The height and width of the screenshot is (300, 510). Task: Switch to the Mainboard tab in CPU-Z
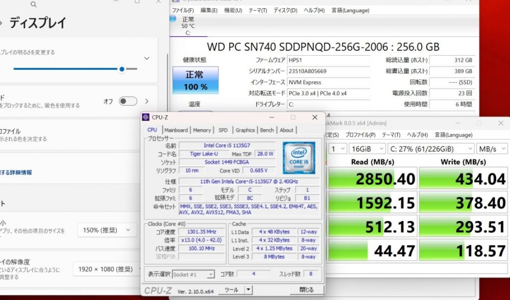(176, 130)
